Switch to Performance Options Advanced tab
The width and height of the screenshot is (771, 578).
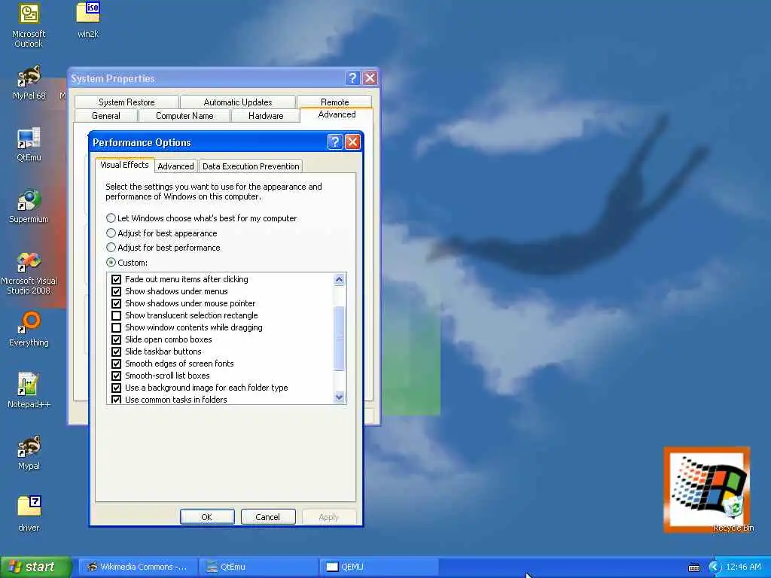click(x=175, y=166)
